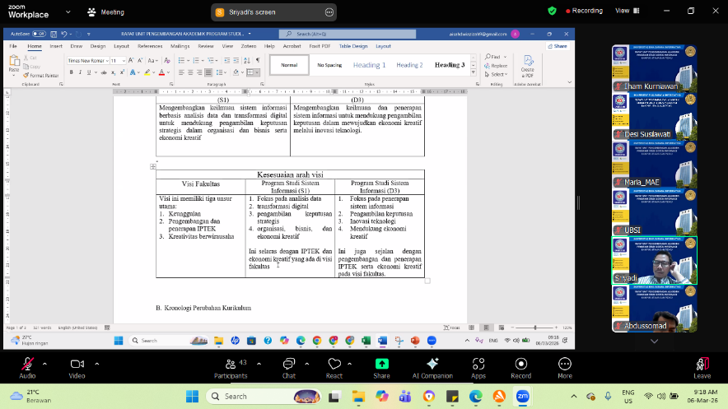Open AI Companion
728x409 pixels.
click(x=432, y=365)
